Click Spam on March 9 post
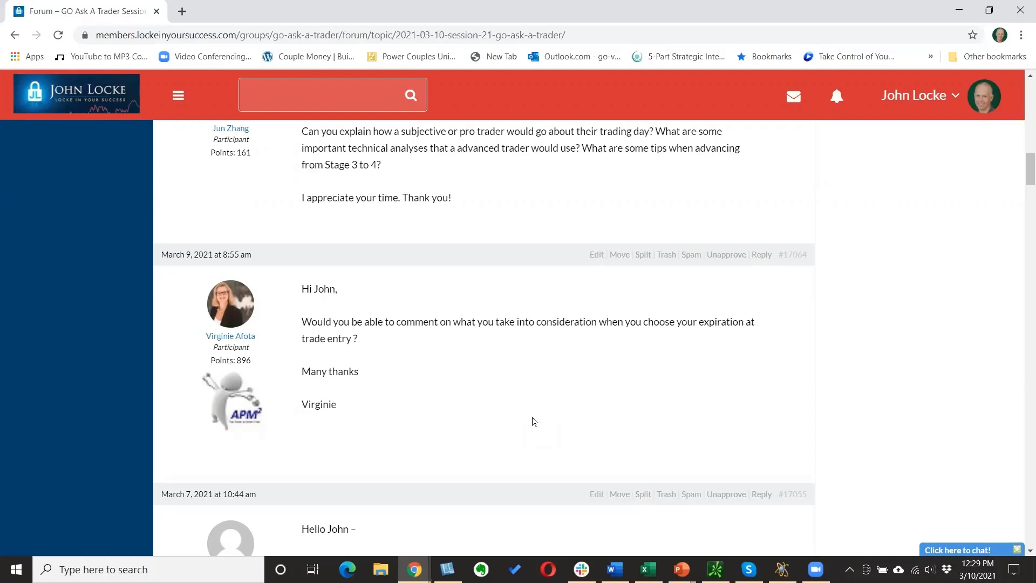The width and height of the screenshot is (1036, 583). coord(691,255)
